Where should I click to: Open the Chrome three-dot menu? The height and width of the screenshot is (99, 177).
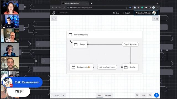point(157,7)
